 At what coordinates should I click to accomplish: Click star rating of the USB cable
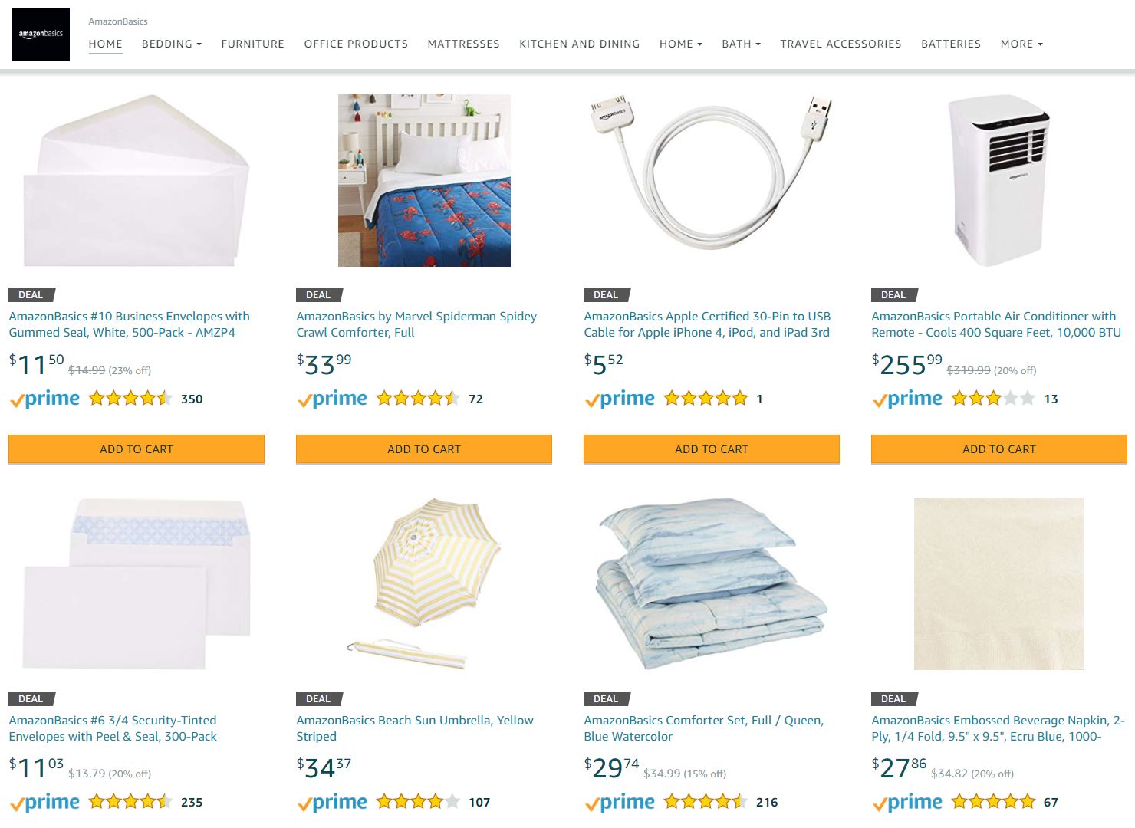tap(706, 399)
